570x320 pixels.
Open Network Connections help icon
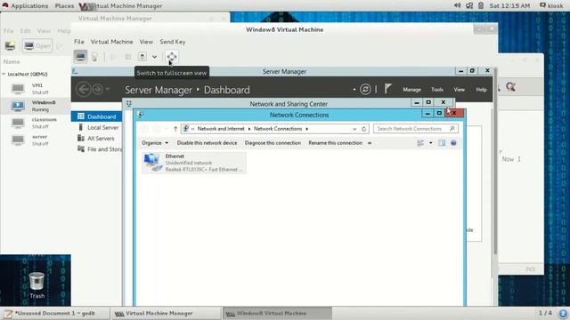click(453, 143)
